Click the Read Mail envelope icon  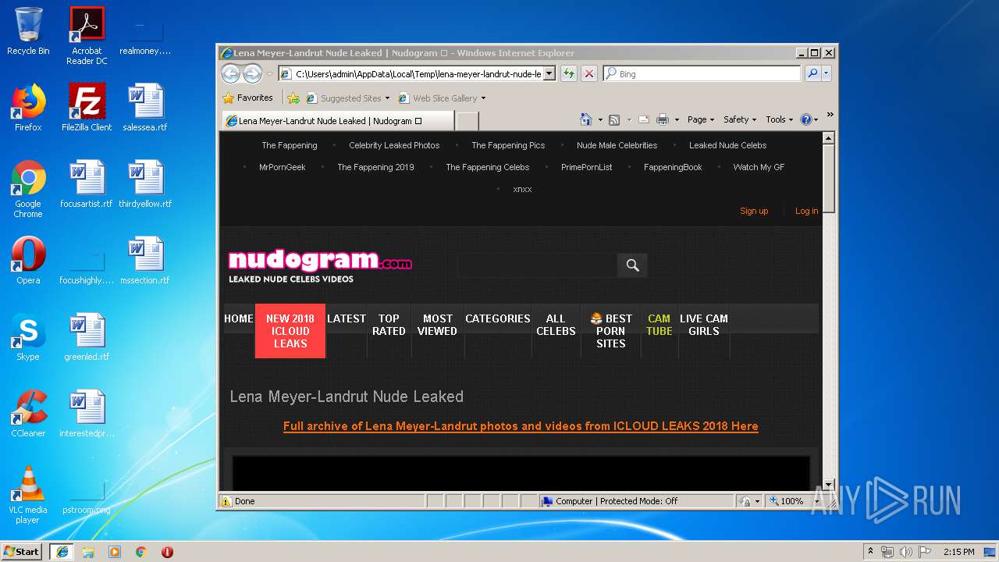[x=644, y=119]
